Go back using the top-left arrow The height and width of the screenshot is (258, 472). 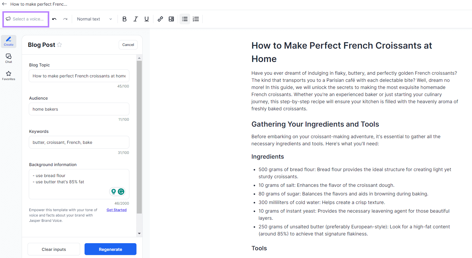[x=4, y=4]
